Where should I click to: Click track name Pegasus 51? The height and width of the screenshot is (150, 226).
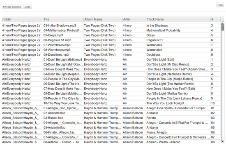[x=155, y=40]
